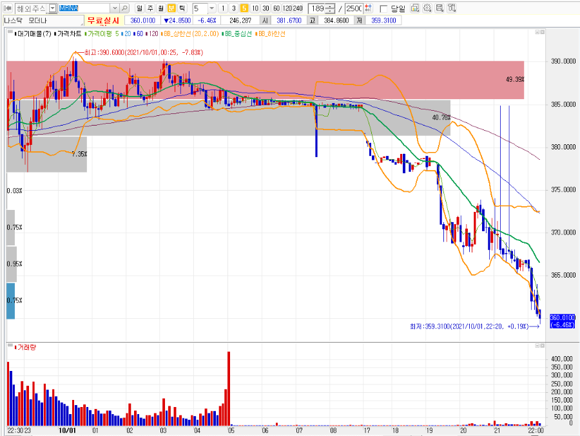Viewport: 580px width, 436px height.
Task: Click the left-arrow icon at the toolbar start
Action: (x=8, y=8)
